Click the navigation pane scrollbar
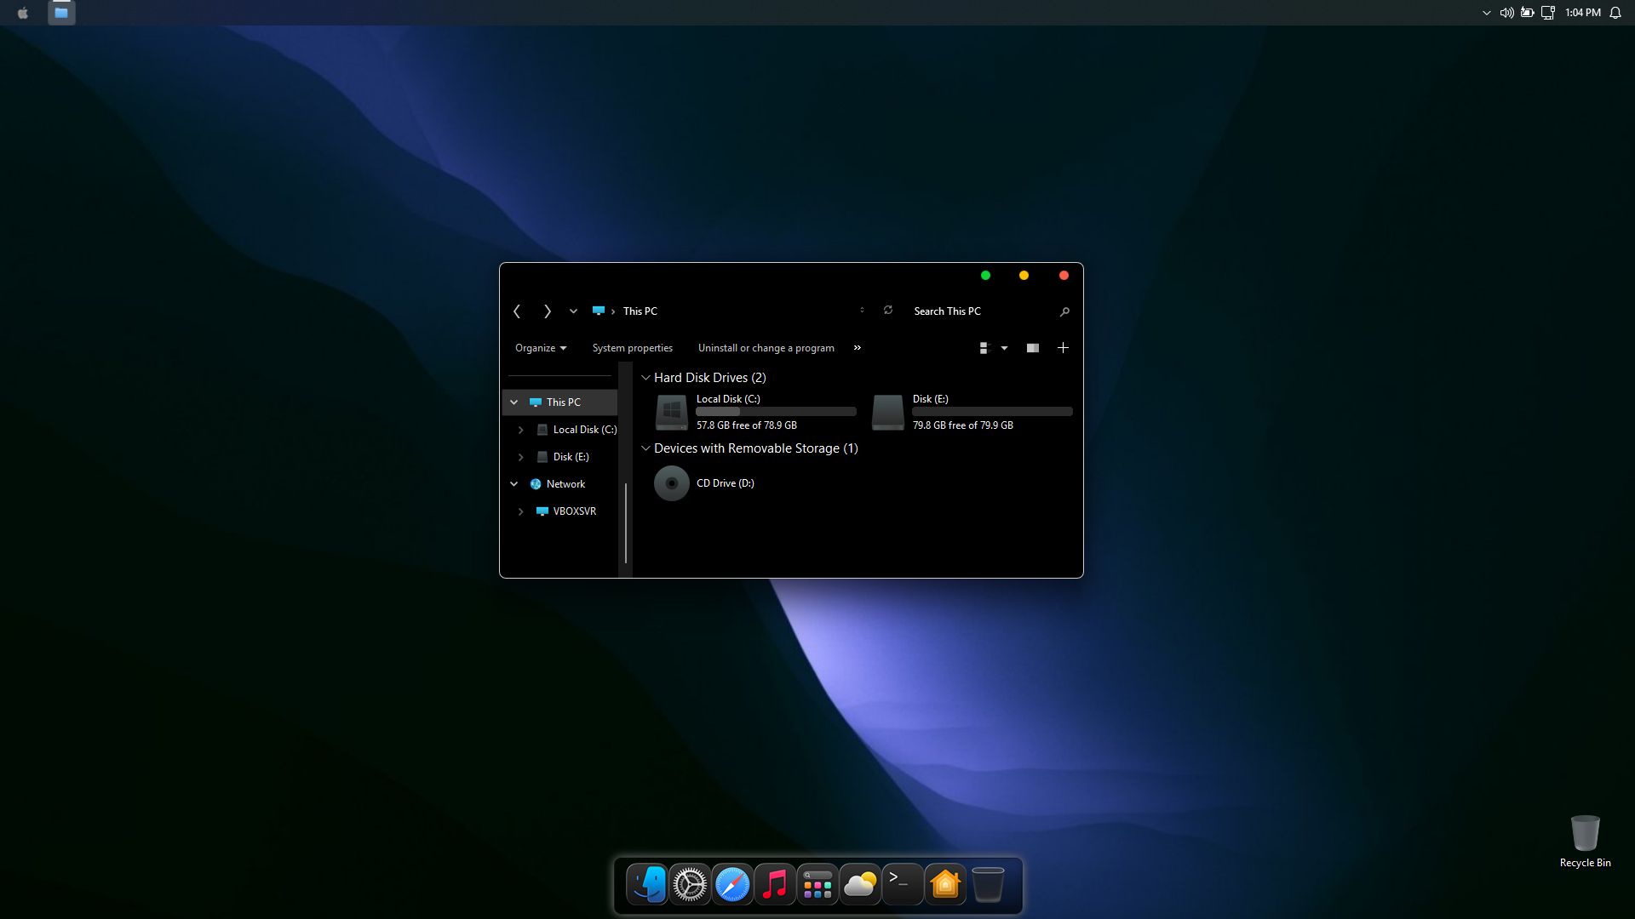Viewport: 1635px width, 919px height. (625, 522)
